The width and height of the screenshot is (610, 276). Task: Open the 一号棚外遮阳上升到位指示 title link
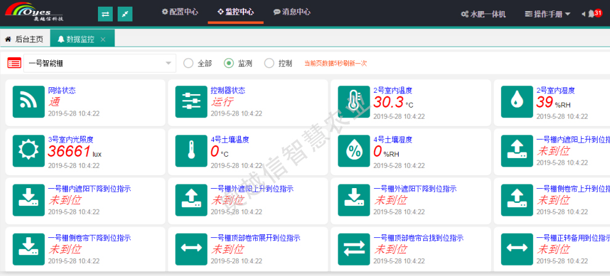(252, 189)
